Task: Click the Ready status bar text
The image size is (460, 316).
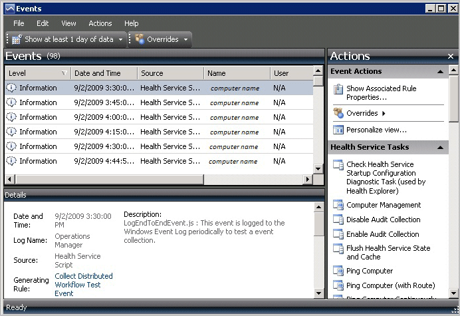Action: point(17,307)
